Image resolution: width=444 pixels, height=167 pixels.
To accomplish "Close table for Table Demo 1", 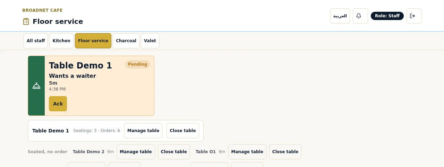I will pyautogui.click(x=183, y=131).
